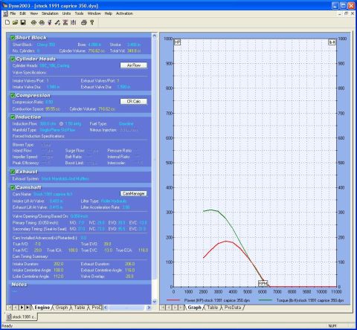357x330 pixels.
Task: Click the Help question mark icon
Action: [x=92, y=22]
